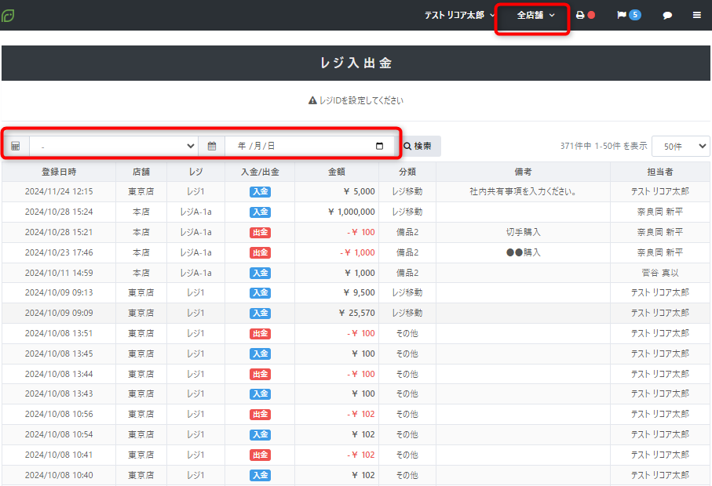Screen dimensions: 712x486
Task: Open the テスト リコア太郎 user menu
Action: point(459,15)
